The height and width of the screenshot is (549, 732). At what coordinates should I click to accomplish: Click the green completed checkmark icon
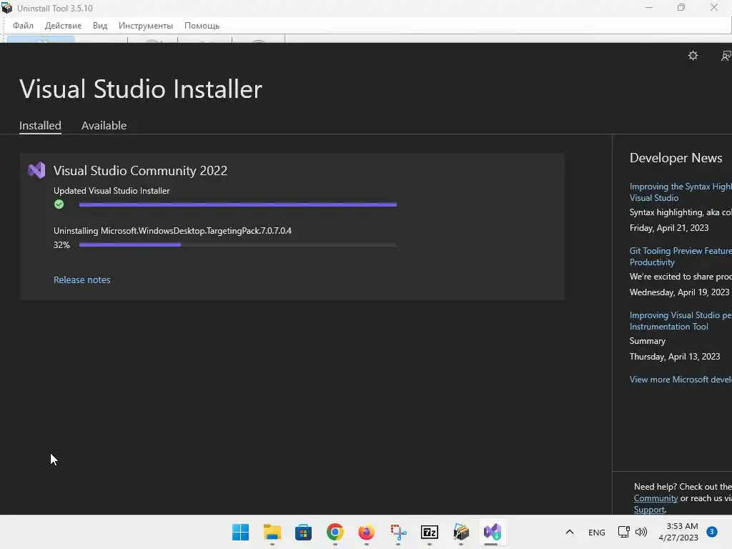click(x=59, y=204)
